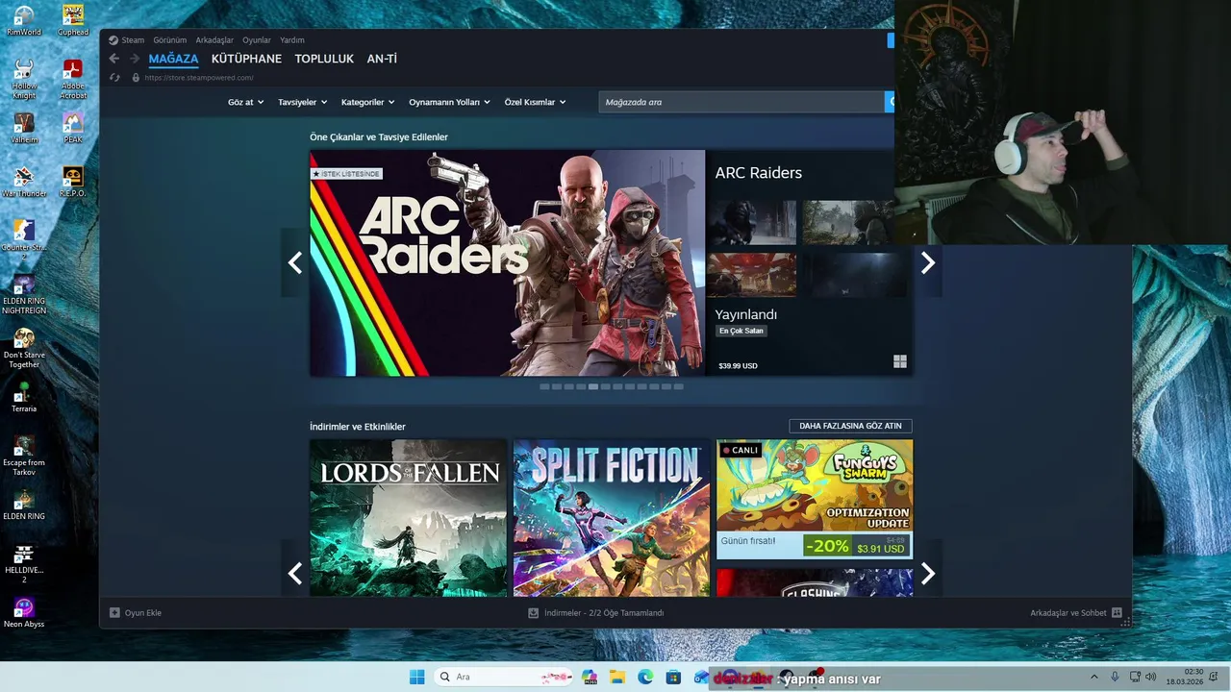Click the Windows taskbar search box
This screenshot has width=1231, height=692.
[504, 677]
